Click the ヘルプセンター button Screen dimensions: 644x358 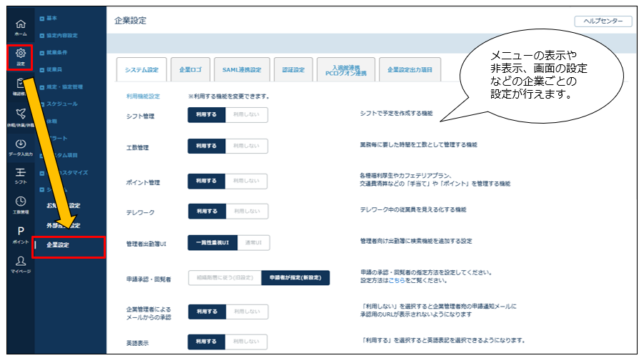click(603, 21)
